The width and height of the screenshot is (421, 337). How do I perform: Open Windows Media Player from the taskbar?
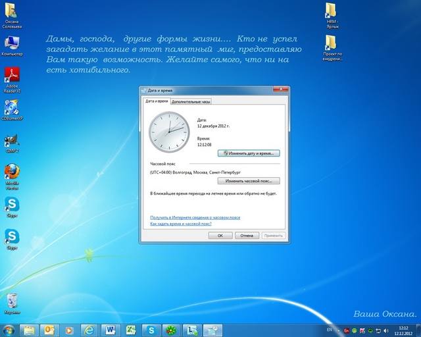click(x=69, y=330)
